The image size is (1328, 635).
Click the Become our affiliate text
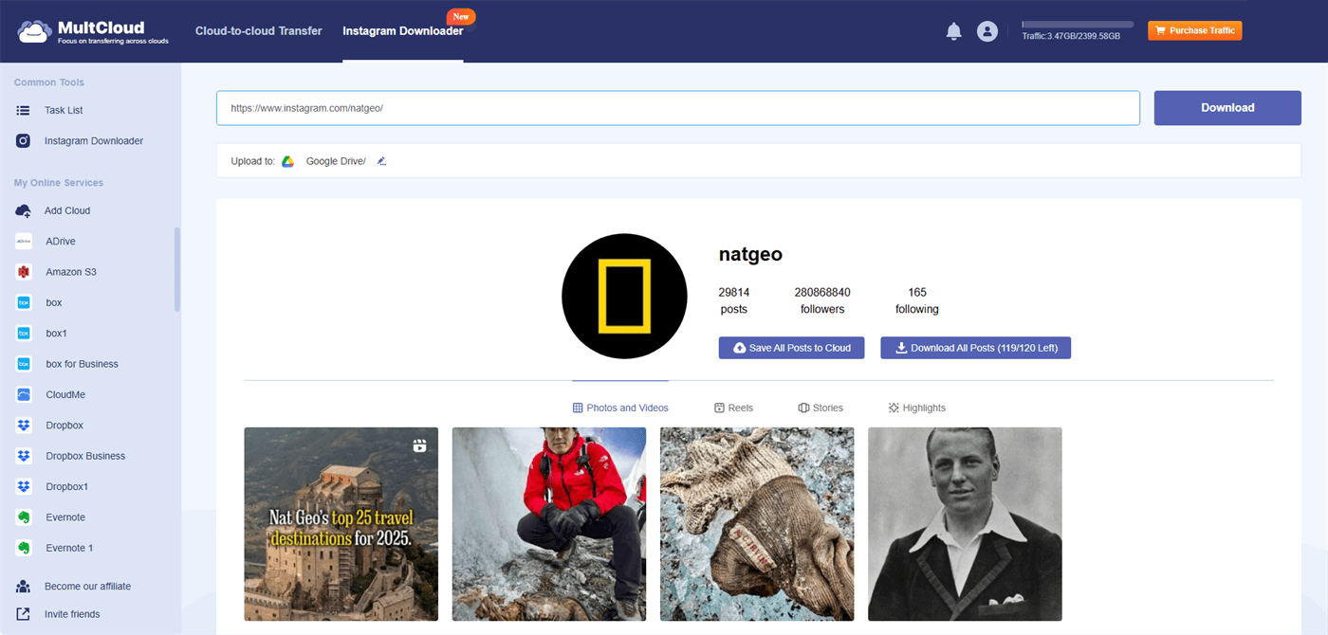[87, 586]
